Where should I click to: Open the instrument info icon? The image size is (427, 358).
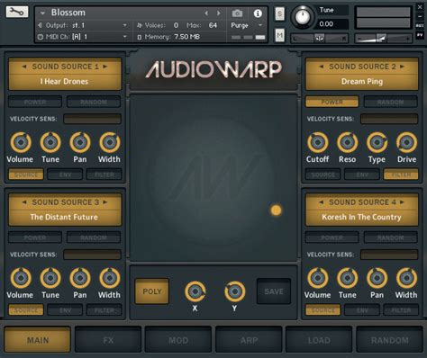coord(258,13)
